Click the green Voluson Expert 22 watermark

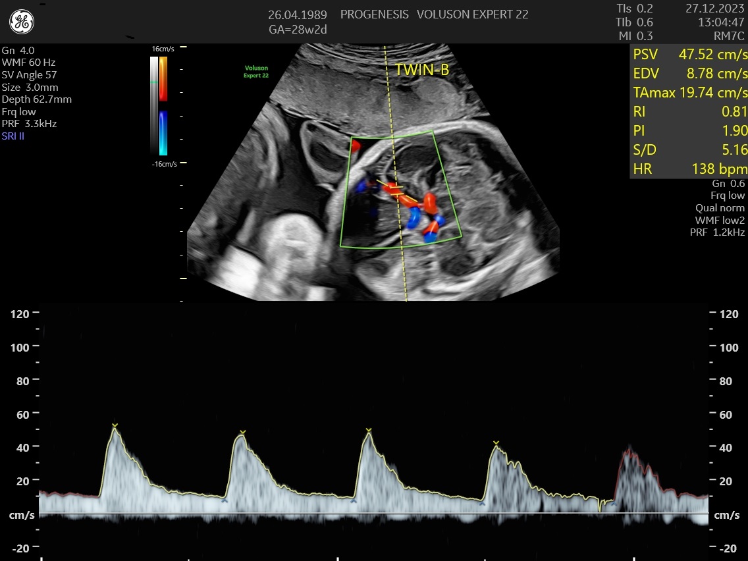click(x=256, y=72)
